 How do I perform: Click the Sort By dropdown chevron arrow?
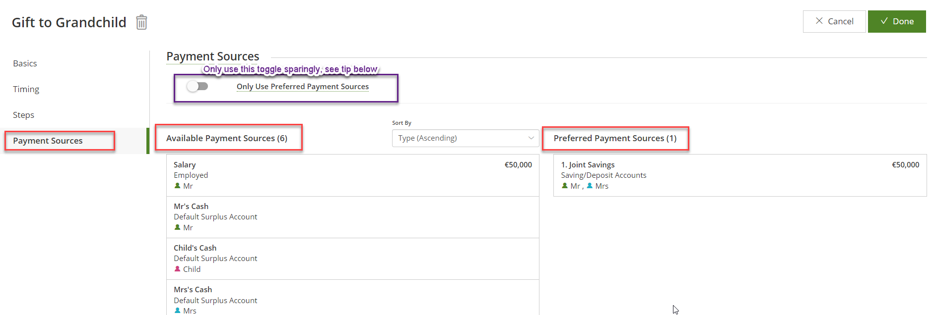click(x=531, y=138)
